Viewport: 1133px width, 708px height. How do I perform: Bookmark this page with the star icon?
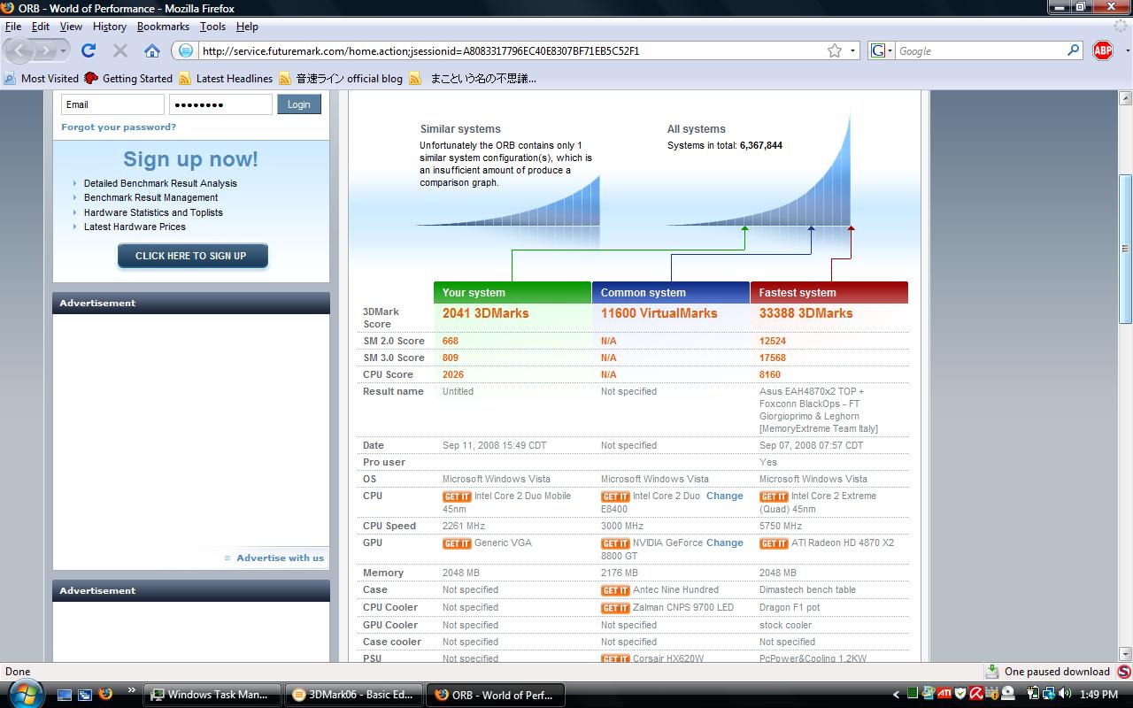[835, 50]
